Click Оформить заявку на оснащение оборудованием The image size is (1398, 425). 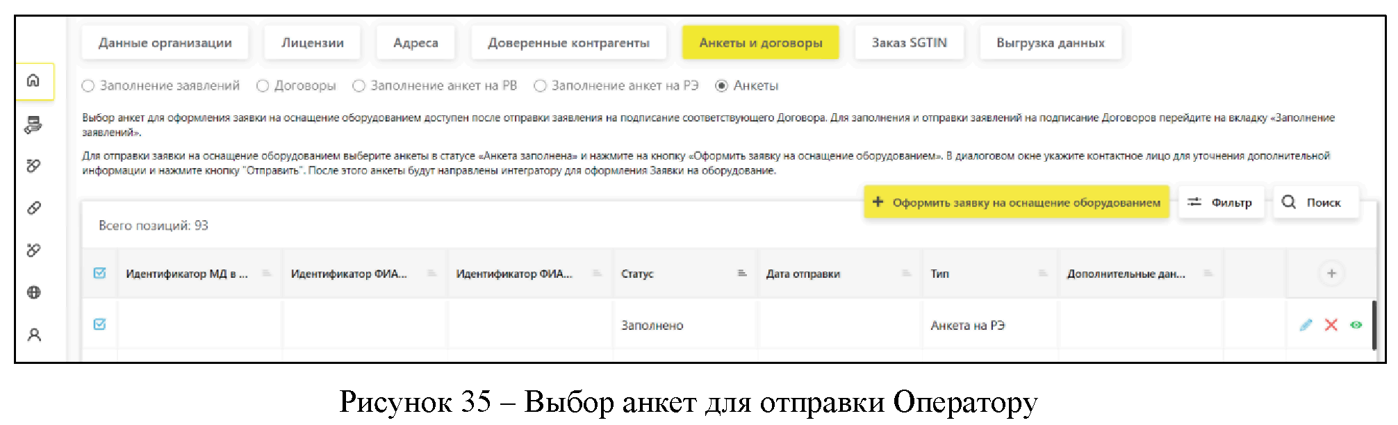[1017, 203]
